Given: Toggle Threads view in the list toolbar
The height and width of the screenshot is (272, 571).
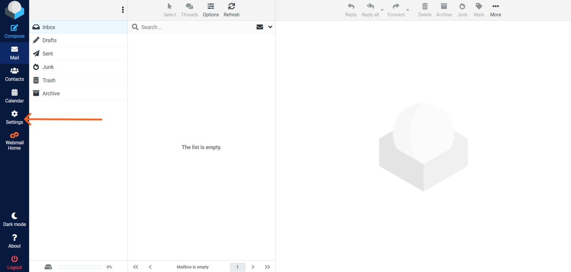Looking at the screenshot, I should tap(189, 10).
